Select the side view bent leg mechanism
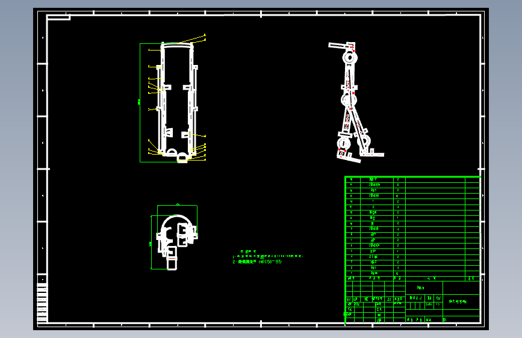 [356, 102]
